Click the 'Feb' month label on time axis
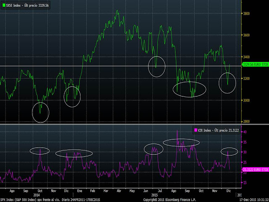Image resolution: width=269 pixels, height=202 pixels. tap(92, 191)
